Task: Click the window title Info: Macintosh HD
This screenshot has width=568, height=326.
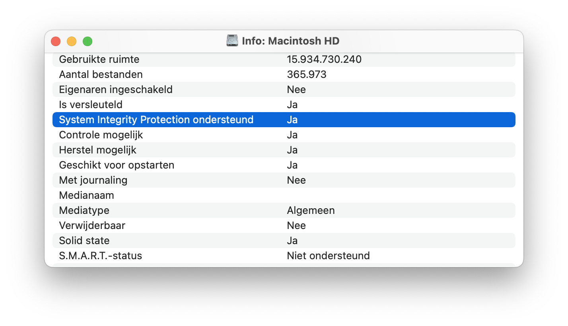Action: click(291, 41)
